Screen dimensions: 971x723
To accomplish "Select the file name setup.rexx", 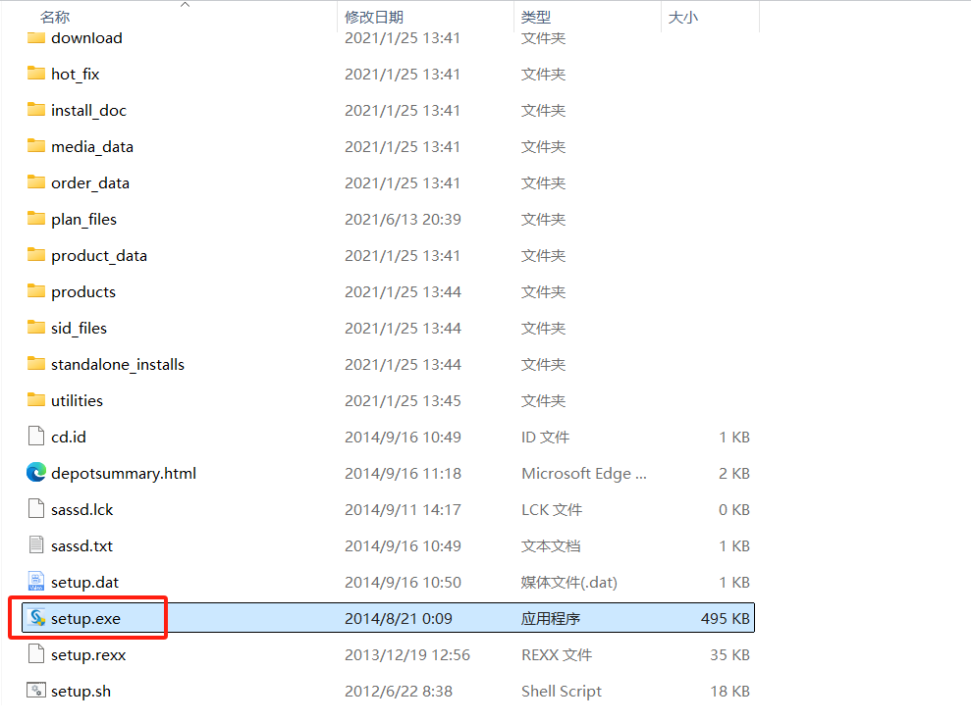I will [88, 655].
